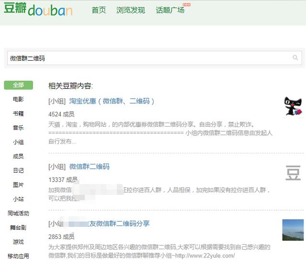The height and width of the screenshot is (267, 306).
Task: Click the Douban logo
Action: coord(38,10)
